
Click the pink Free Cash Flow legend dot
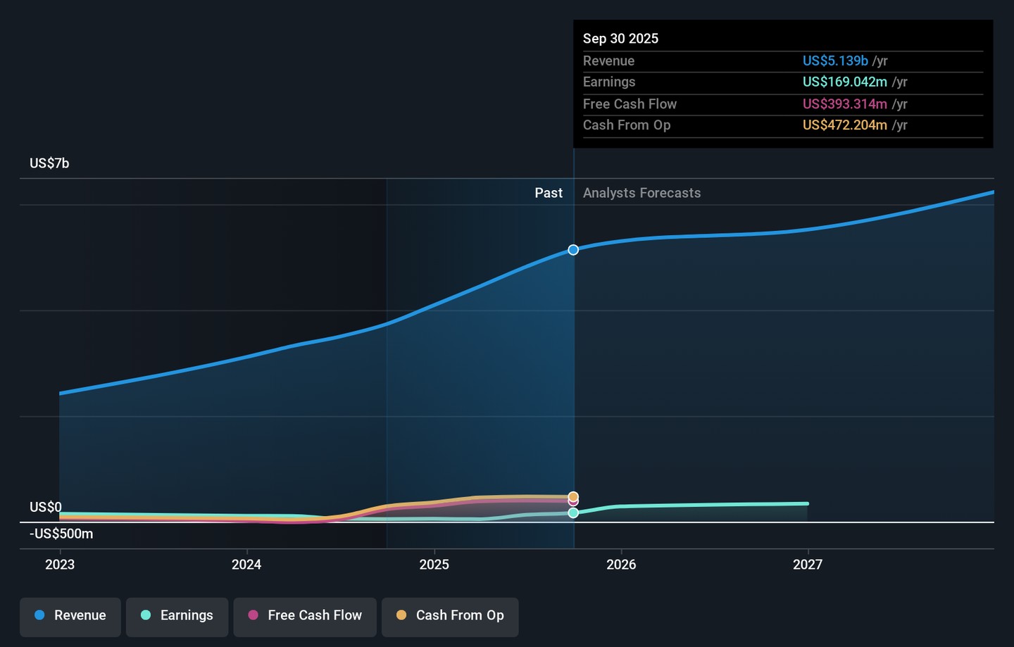pos(254,615)
